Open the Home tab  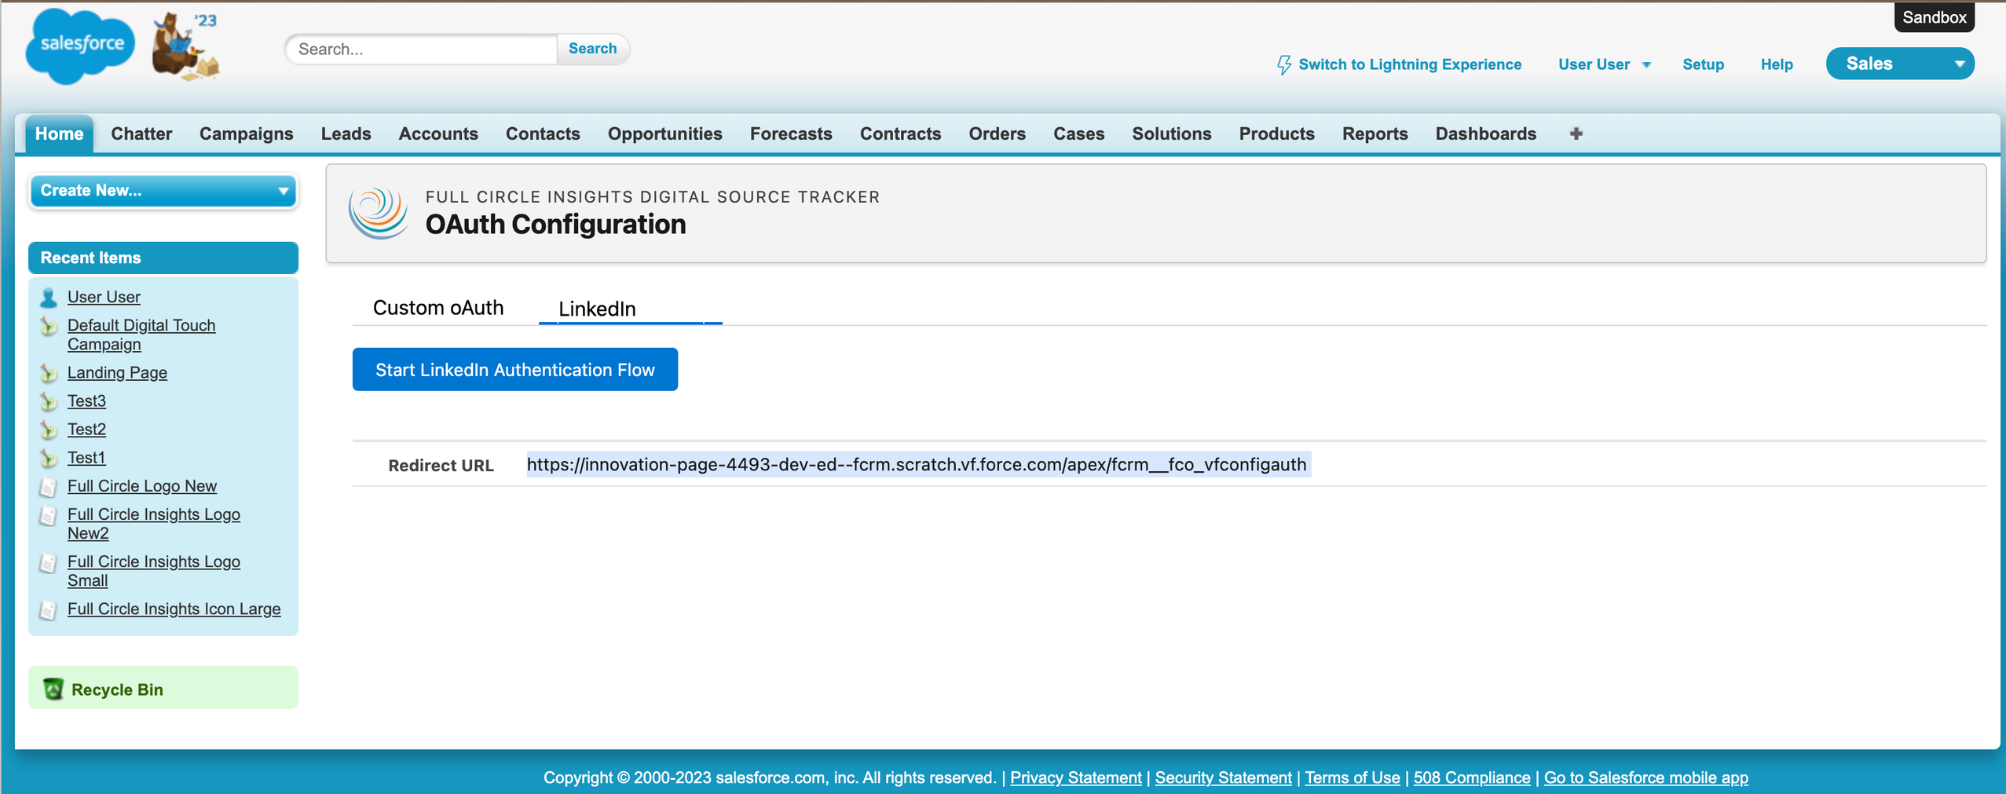59,134
